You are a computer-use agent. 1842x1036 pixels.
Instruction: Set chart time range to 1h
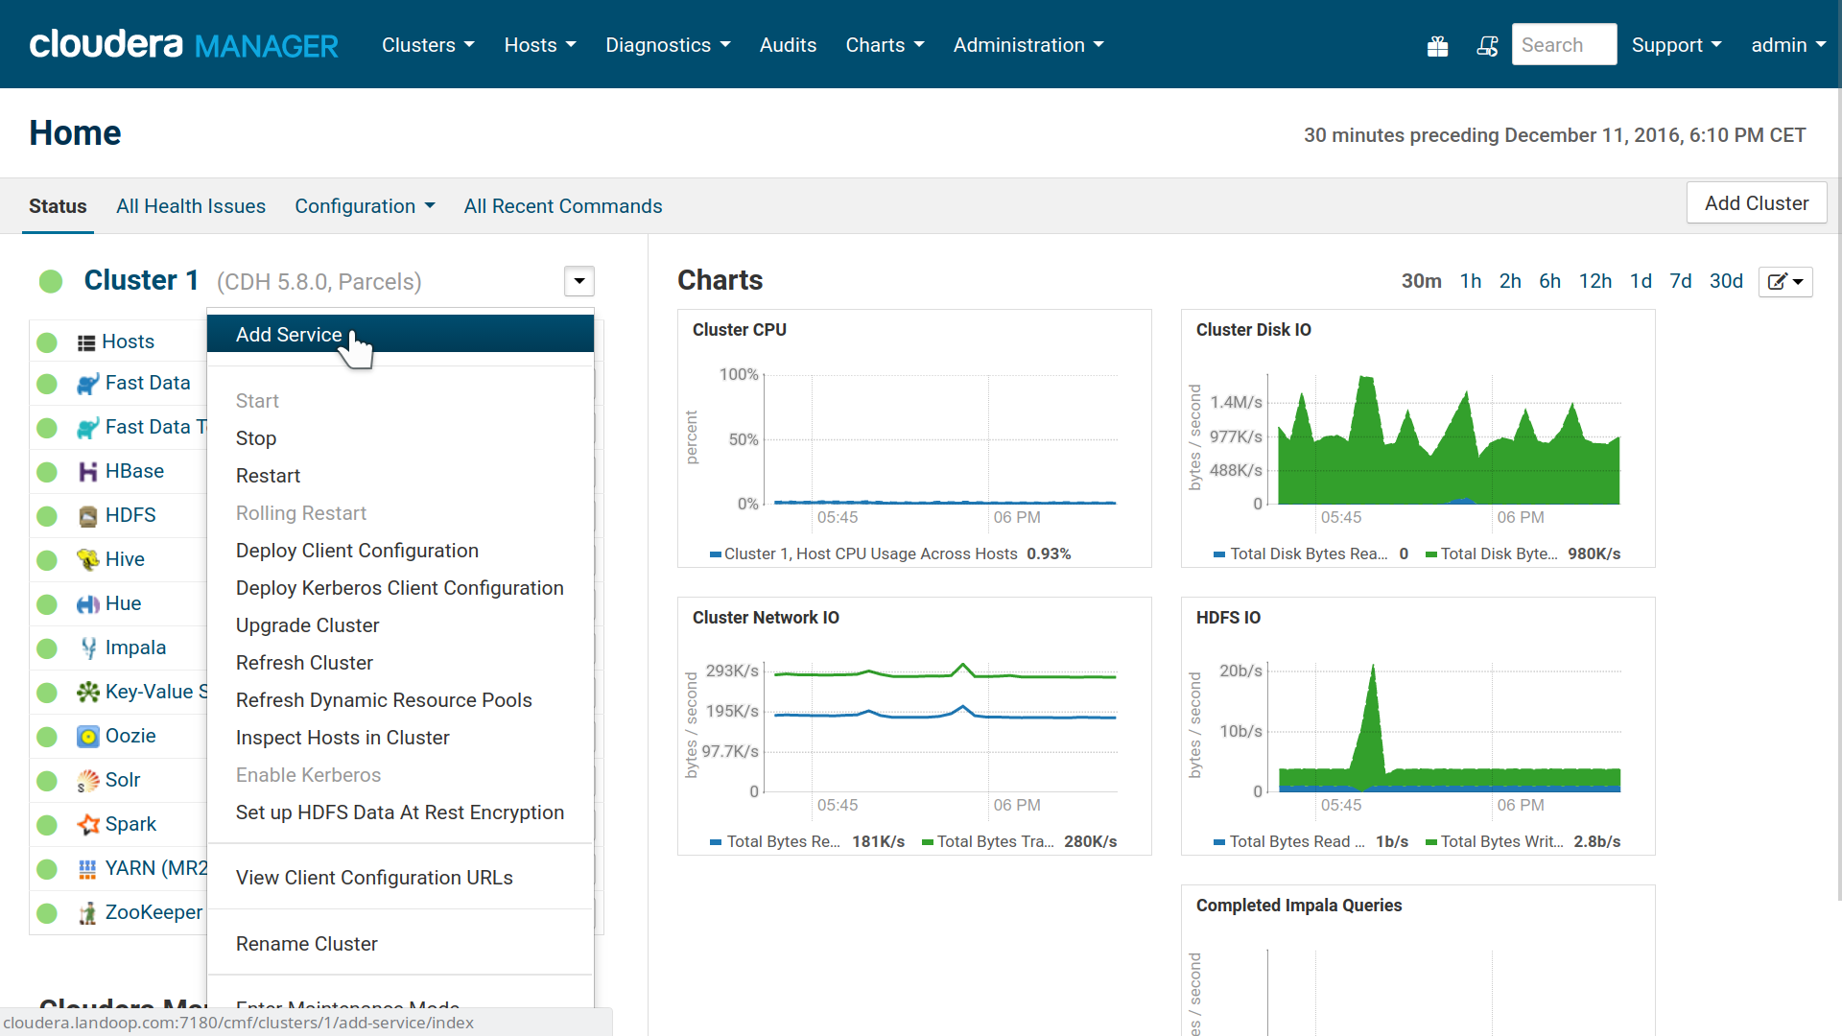pos(1471,281)
